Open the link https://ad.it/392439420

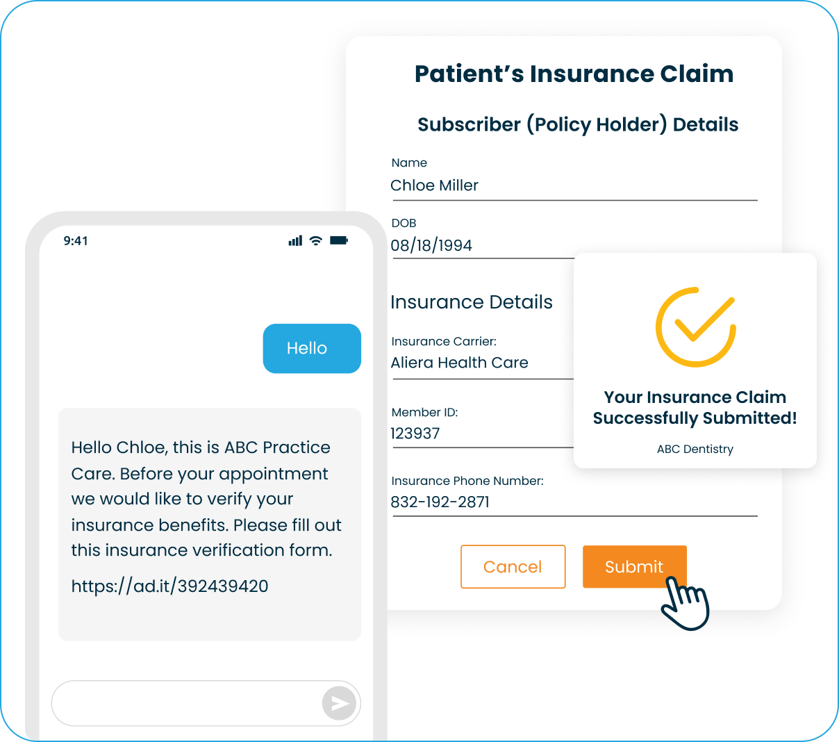tap(169, 586)
